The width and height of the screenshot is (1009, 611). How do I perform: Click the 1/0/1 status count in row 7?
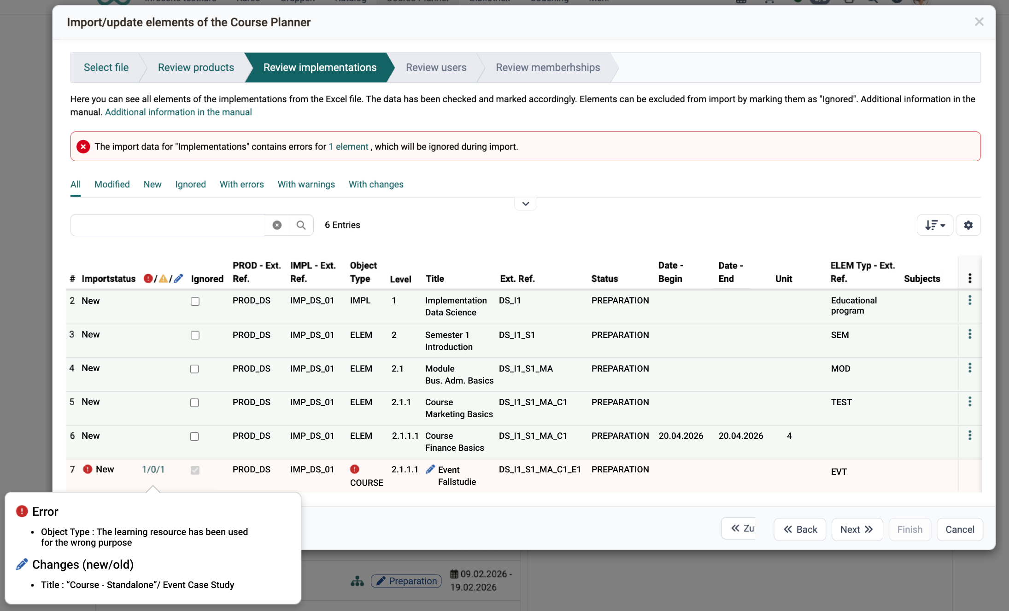coord(153,469)
